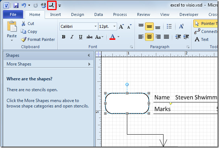
Task: Click the Paste clipboard icon
Action: click(12, 27)
